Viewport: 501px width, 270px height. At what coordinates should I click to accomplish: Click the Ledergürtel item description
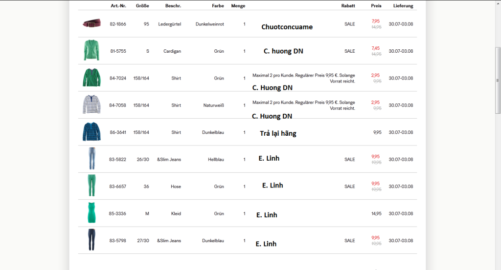169,24
